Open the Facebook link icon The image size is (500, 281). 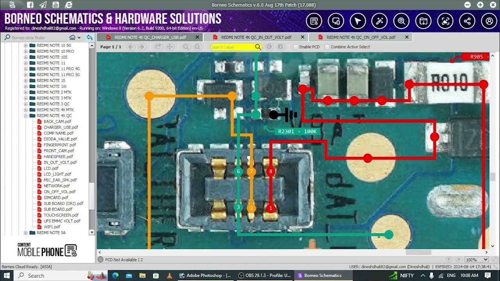[30, 5]
